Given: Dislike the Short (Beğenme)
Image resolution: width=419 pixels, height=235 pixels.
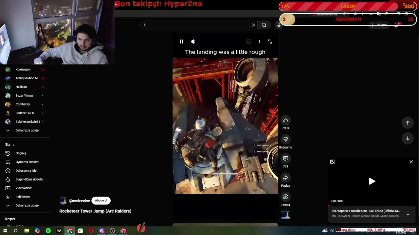Looking at the screenshot, I should (285, 139).
